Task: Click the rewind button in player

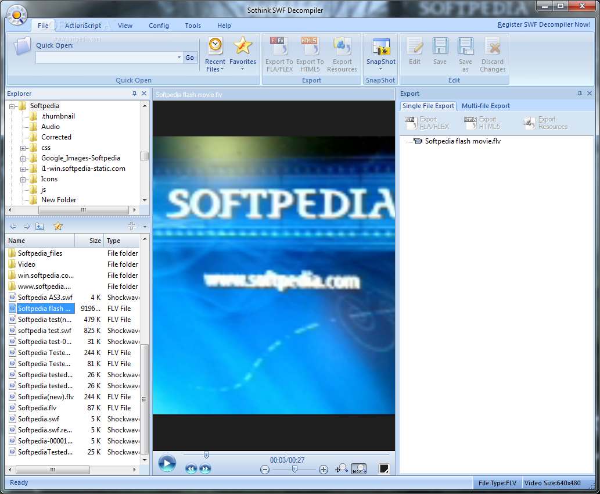Action: point(191,468)
